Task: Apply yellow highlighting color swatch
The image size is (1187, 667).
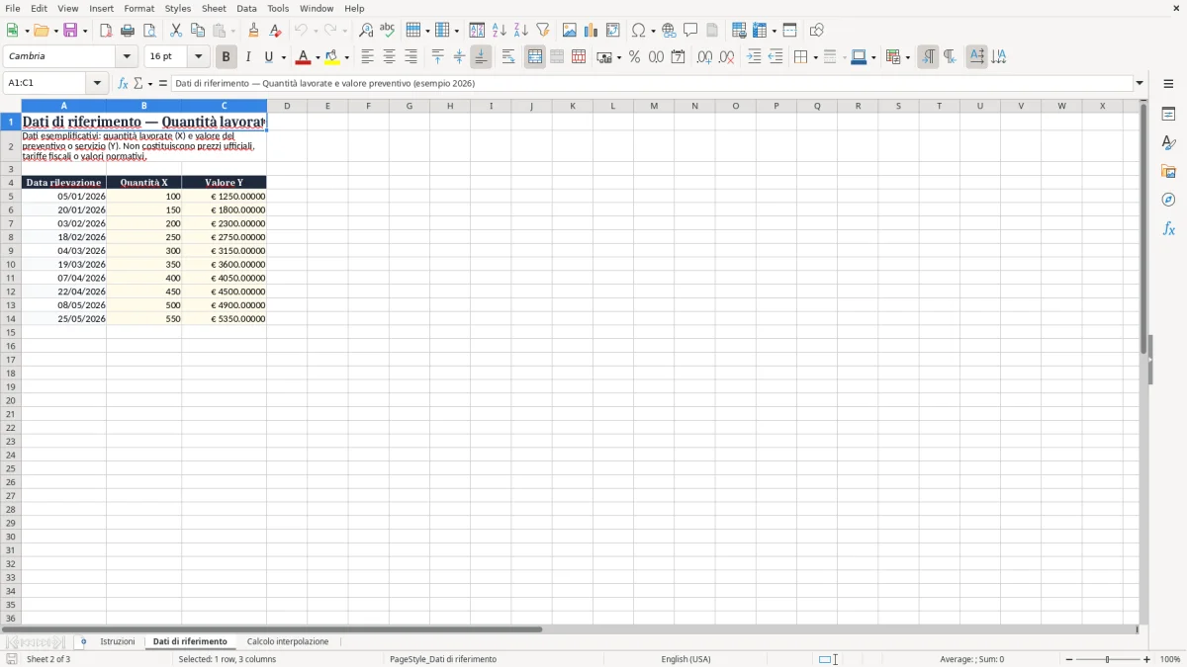Action: 332,57
